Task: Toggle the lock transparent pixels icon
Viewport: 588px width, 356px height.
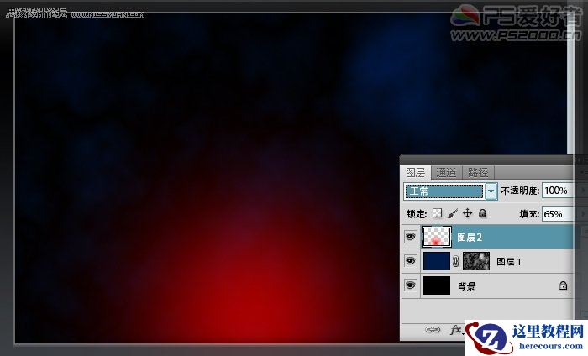Action: point(438,213)
